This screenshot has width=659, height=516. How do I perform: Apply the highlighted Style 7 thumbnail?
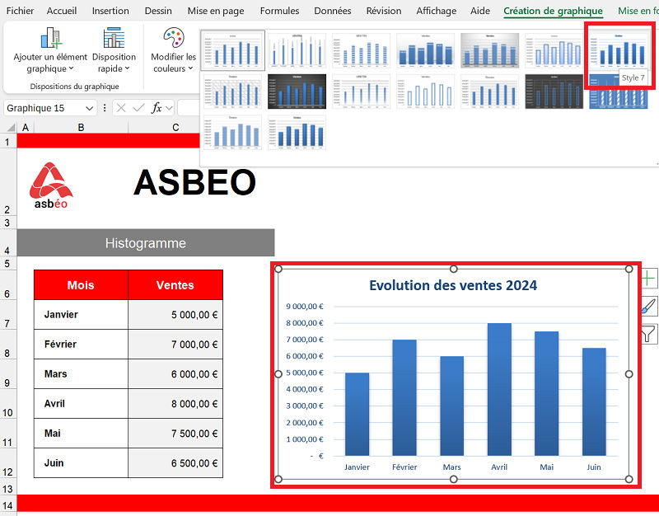coord(619,50)
